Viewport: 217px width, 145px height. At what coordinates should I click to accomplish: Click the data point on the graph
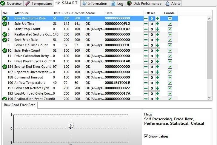coord(71,129)
